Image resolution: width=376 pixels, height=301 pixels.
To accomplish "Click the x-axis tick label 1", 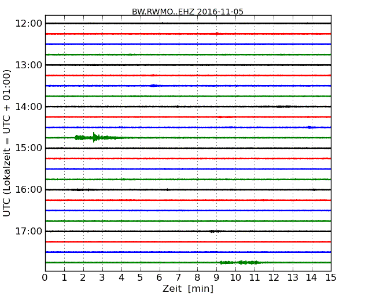I will pos(64,278).
